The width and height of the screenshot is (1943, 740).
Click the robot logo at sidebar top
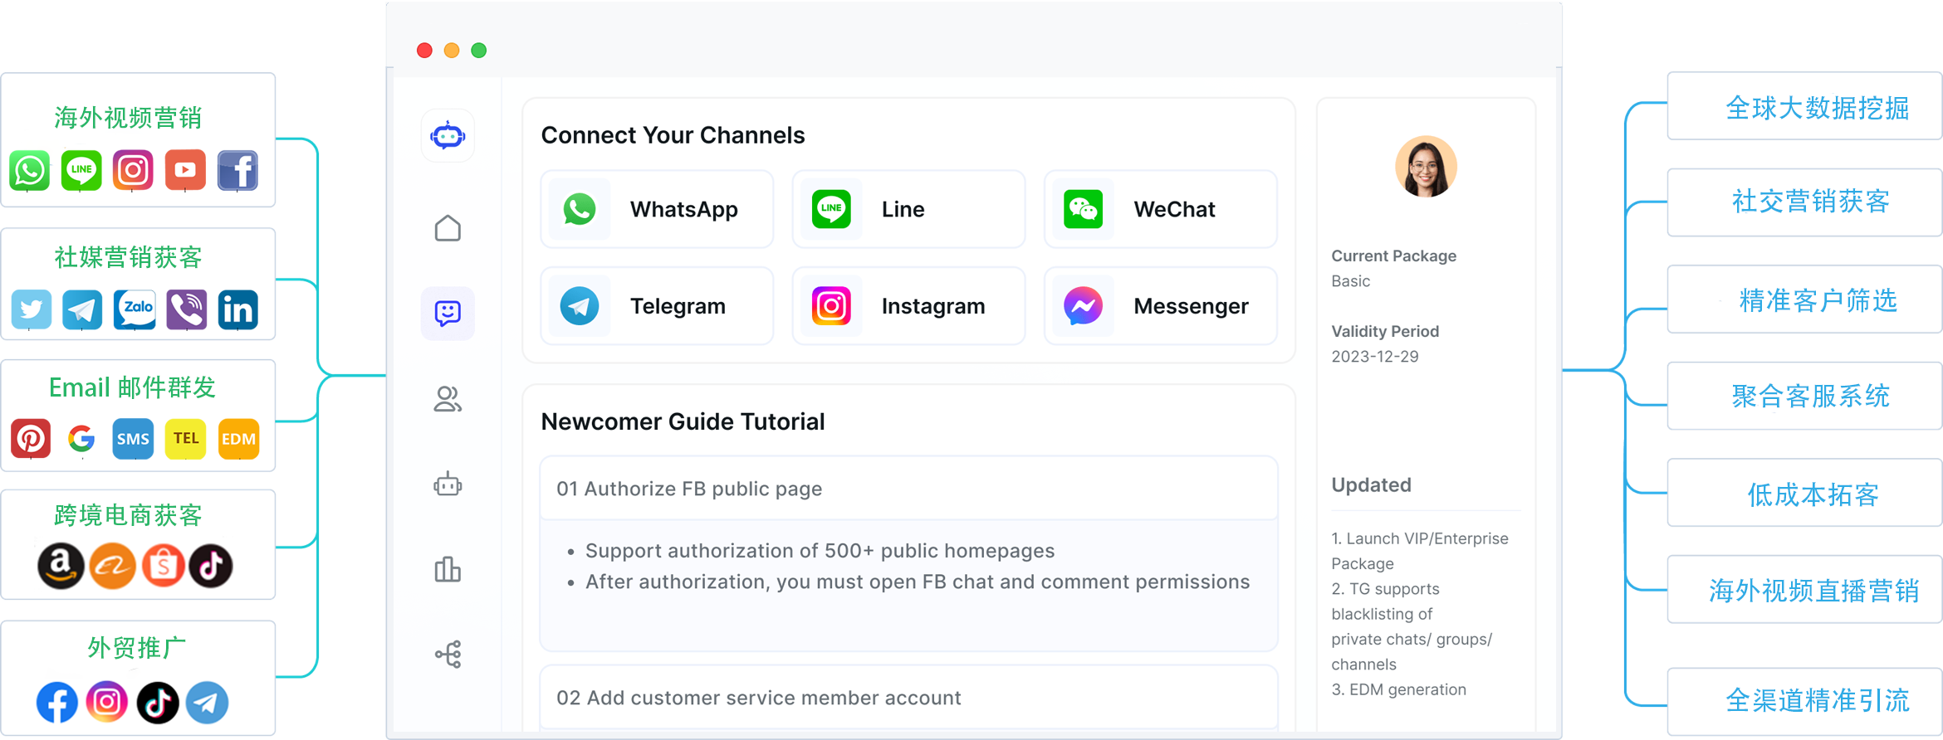448,135
